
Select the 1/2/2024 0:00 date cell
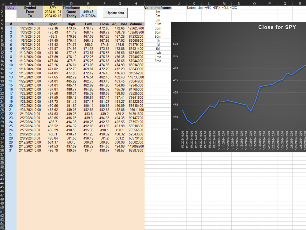30,28
